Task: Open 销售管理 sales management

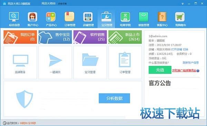Action: click(x=144, y=19)
